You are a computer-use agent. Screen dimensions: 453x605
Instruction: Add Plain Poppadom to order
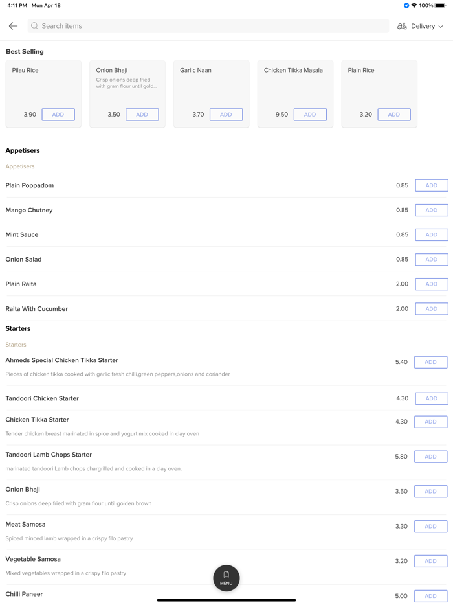click(431, 185)
